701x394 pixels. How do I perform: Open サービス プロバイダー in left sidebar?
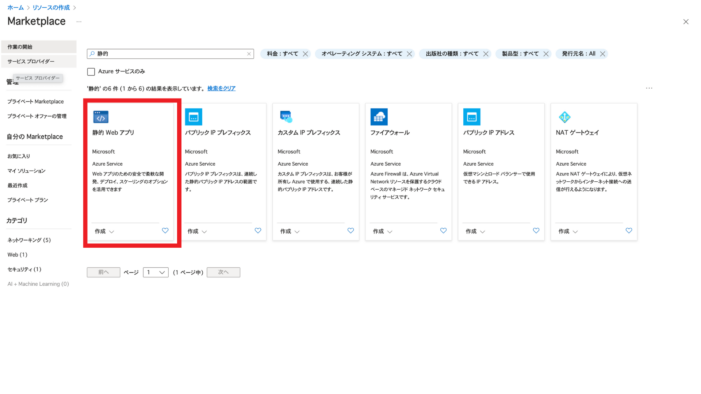click(31, 61)
